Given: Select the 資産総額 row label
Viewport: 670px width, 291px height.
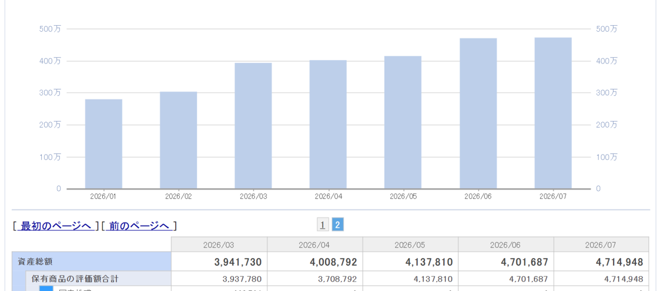Looking at the screenshot, I should [x=35, y=261].
